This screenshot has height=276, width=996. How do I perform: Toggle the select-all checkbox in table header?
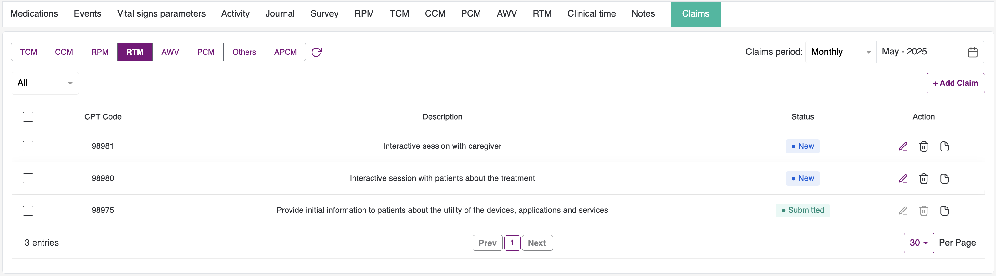pyautogui.click(x=28, y=117)
